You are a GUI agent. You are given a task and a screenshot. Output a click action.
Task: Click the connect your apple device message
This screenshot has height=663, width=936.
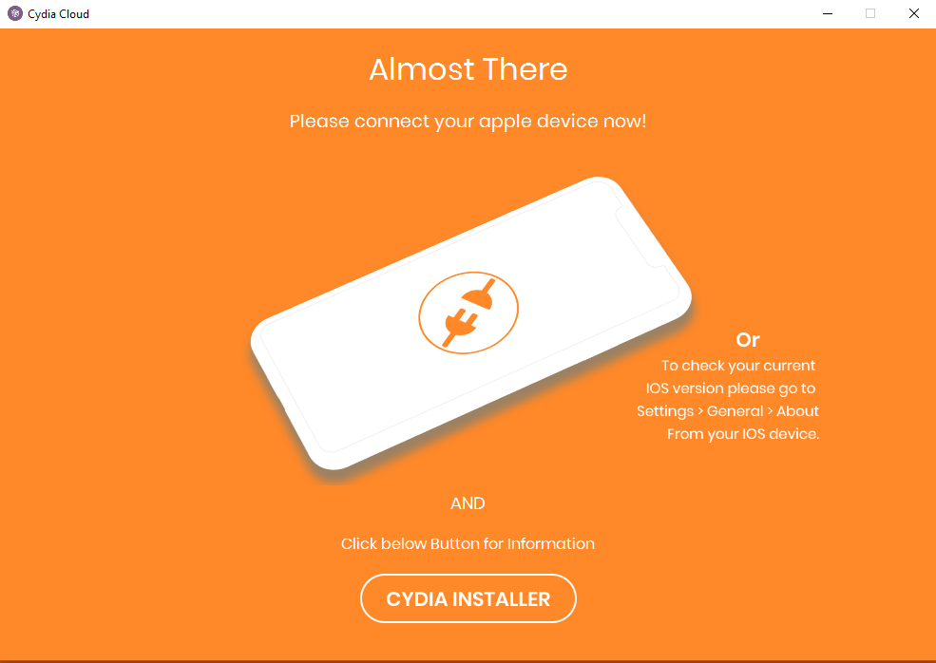[468, 122]
